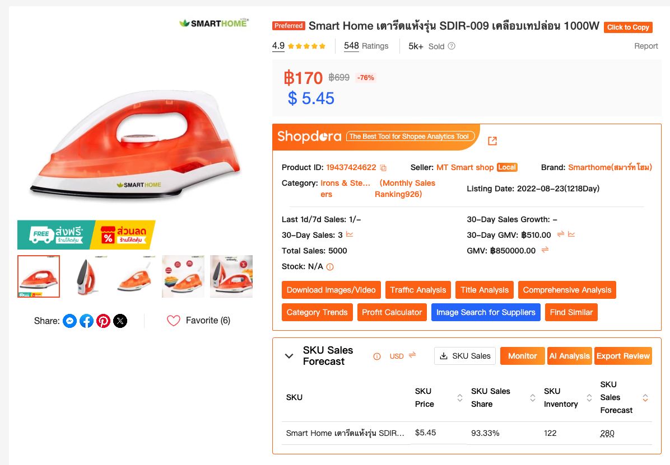Collapse the SKU Sales Forecast section

click(x=289, y=356)
